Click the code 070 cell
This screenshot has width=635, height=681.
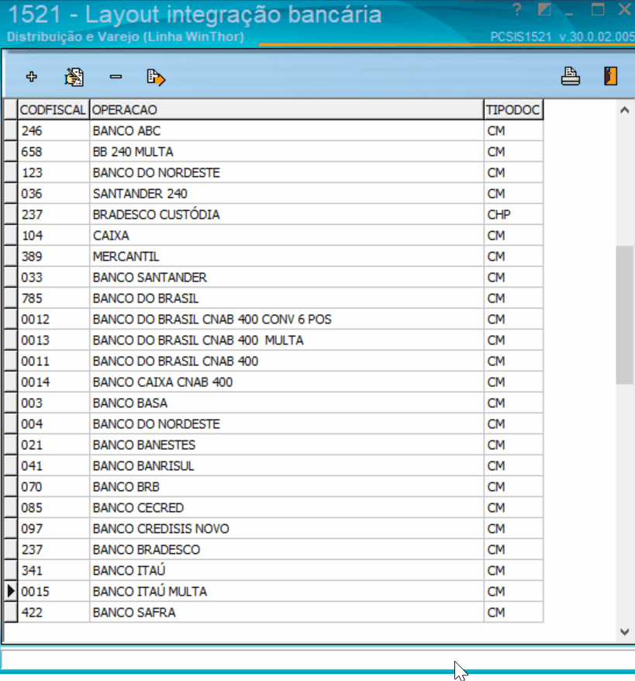(53, 487)
